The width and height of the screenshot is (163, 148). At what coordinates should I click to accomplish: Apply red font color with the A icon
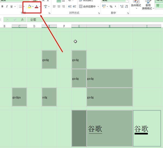pyautogui.click(x=36, y=7)
